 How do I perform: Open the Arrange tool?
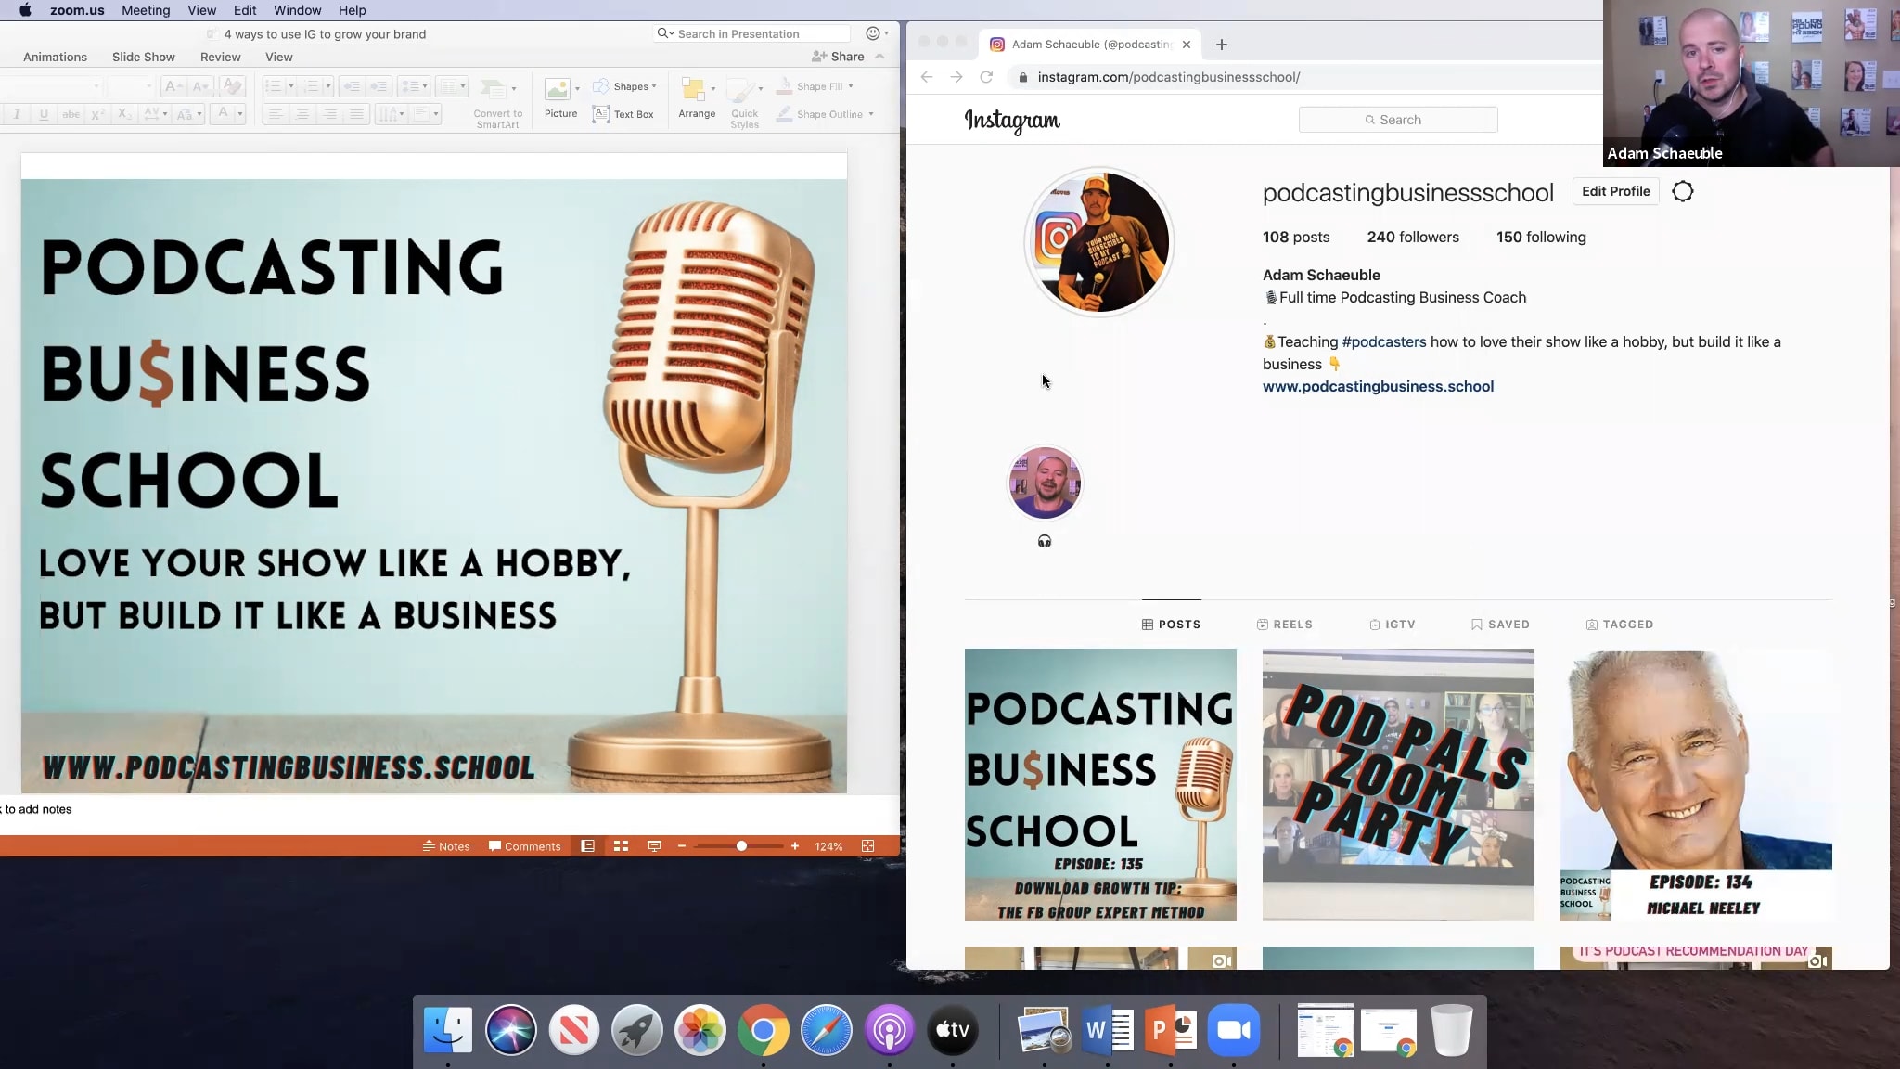tap(697, 97)
